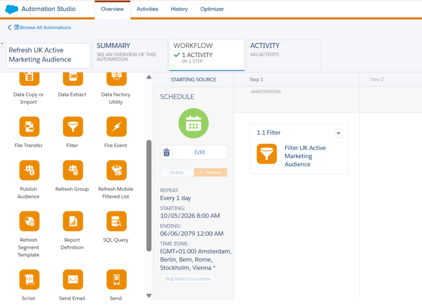
Task: Click the green Schedule calendar icon
Action: pyautogui.click(x=194, y=123)
